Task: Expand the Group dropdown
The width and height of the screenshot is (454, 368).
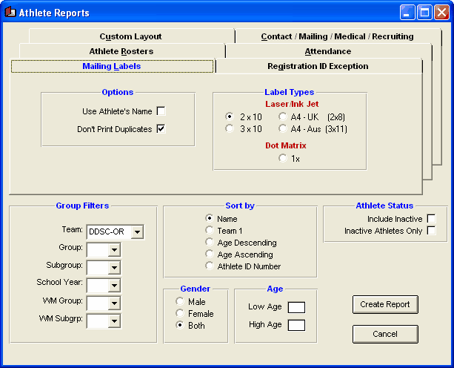Action: (113, 250)
